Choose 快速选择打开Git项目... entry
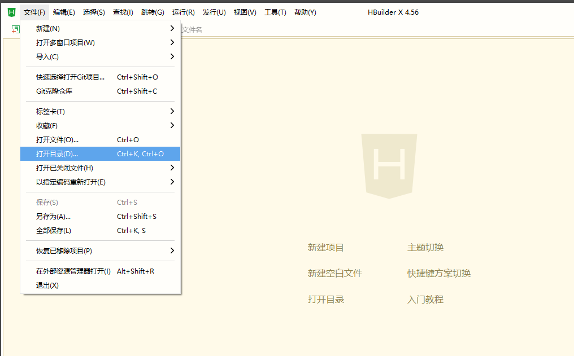The width and height of the screenshot is (574, 356). (101, 77)
